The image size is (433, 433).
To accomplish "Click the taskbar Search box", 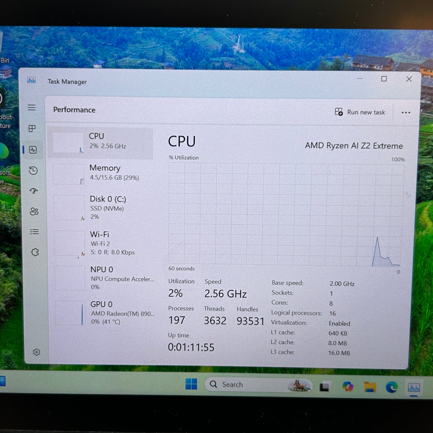I will (258, 384).
